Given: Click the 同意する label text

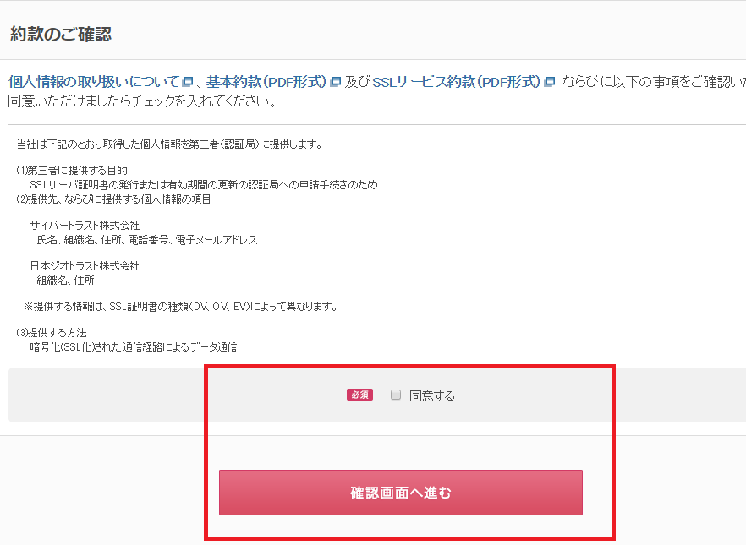Looking at the screenshot, I should pos(432,395).
